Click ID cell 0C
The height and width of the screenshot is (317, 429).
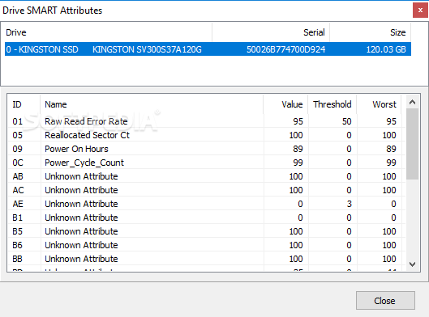18,163
